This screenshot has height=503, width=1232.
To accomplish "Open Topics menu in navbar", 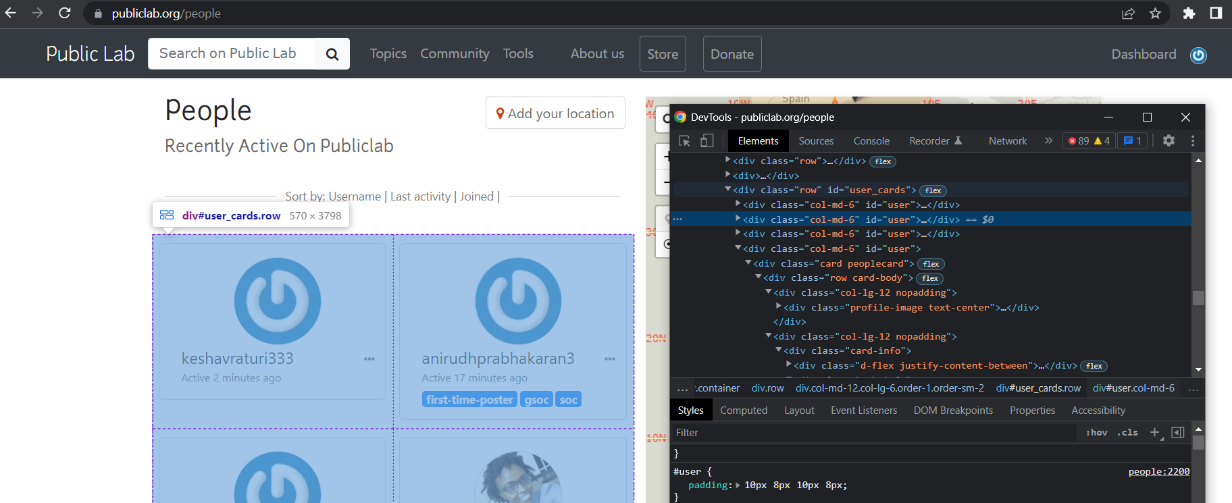I will coord(388,53).
